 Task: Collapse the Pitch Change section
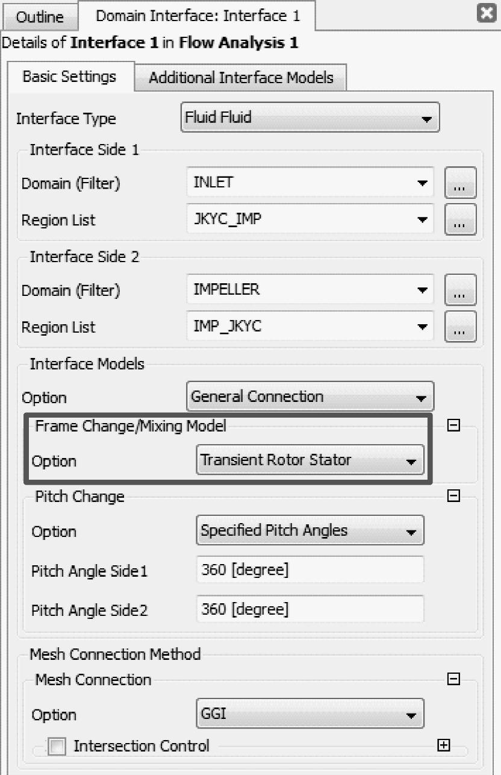455,496
